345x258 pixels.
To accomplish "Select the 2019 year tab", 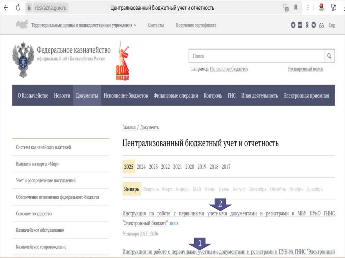I will point(202,167).
